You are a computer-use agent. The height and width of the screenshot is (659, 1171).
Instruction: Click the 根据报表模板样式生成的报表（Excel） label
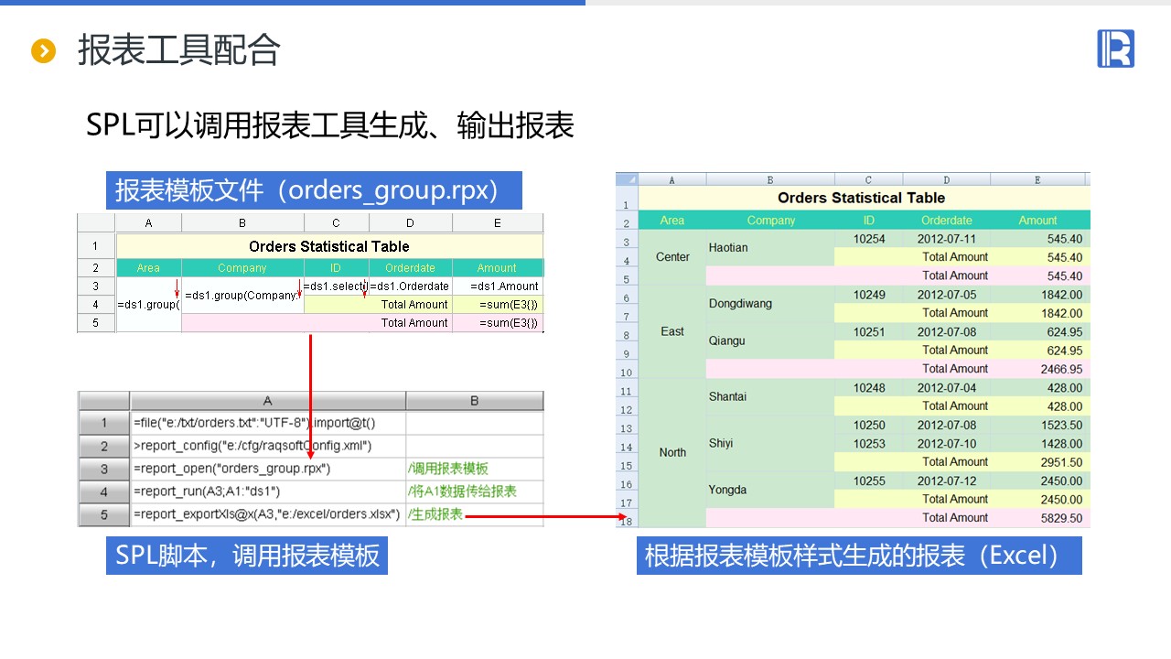point(859,556)
